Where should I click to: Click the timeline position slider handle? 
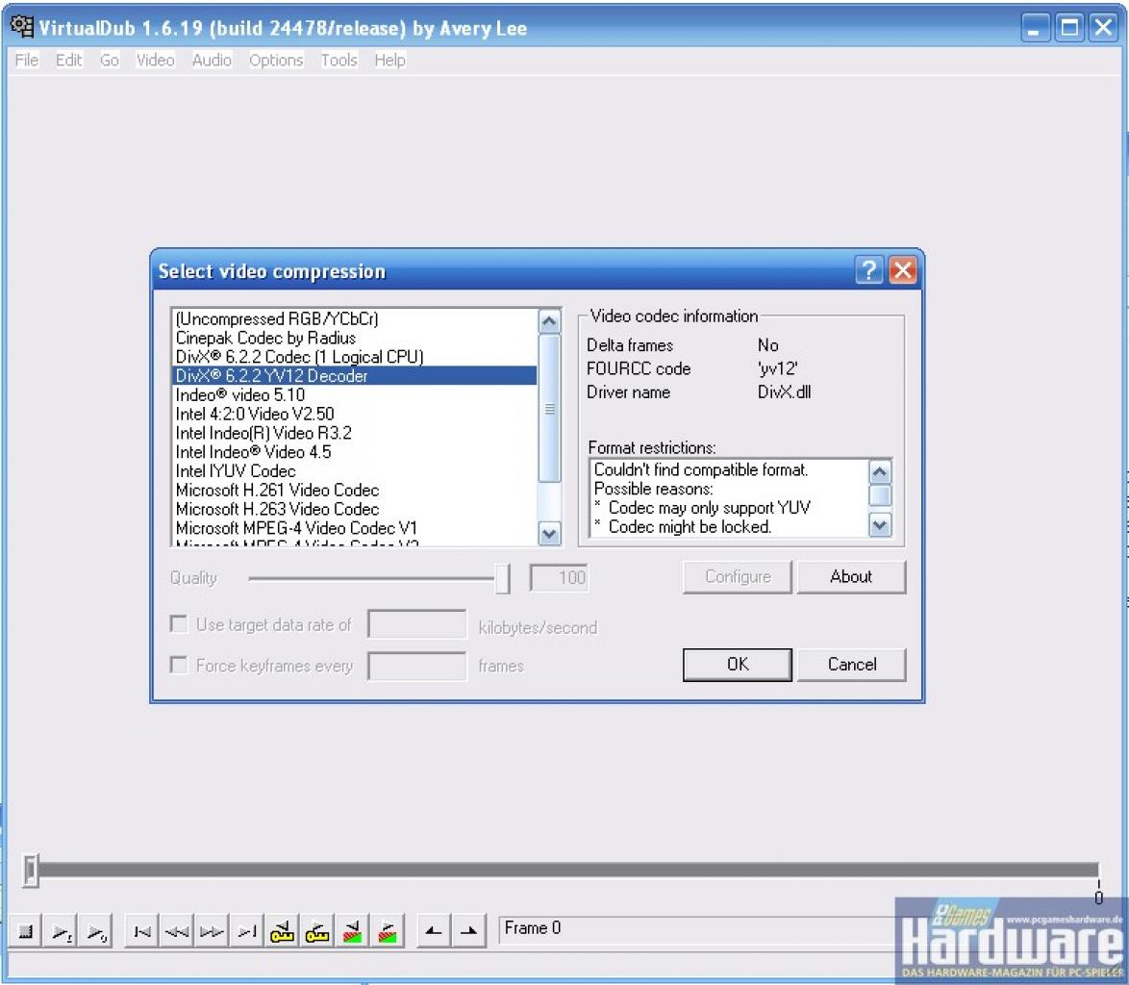tap(30, 870)
